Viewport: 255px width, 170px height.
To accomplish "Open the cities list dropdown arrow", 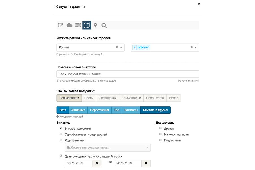I will pos(196,47).
